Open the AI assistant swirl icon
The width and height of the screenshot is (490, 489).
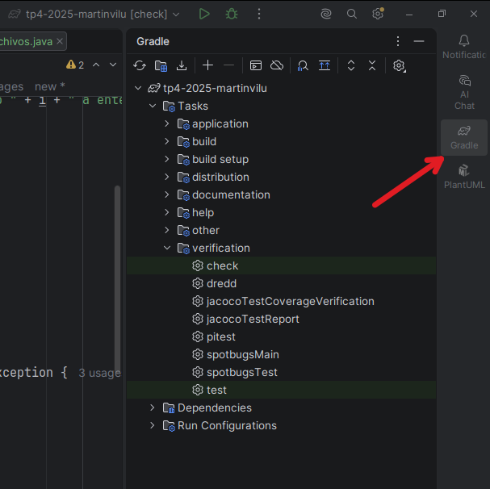click(326, 14)
